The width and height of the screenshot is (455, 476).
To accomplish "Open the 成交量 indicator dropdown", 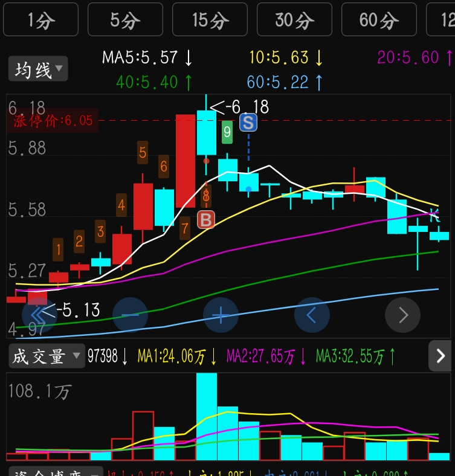I will click(x=47, y=356).
